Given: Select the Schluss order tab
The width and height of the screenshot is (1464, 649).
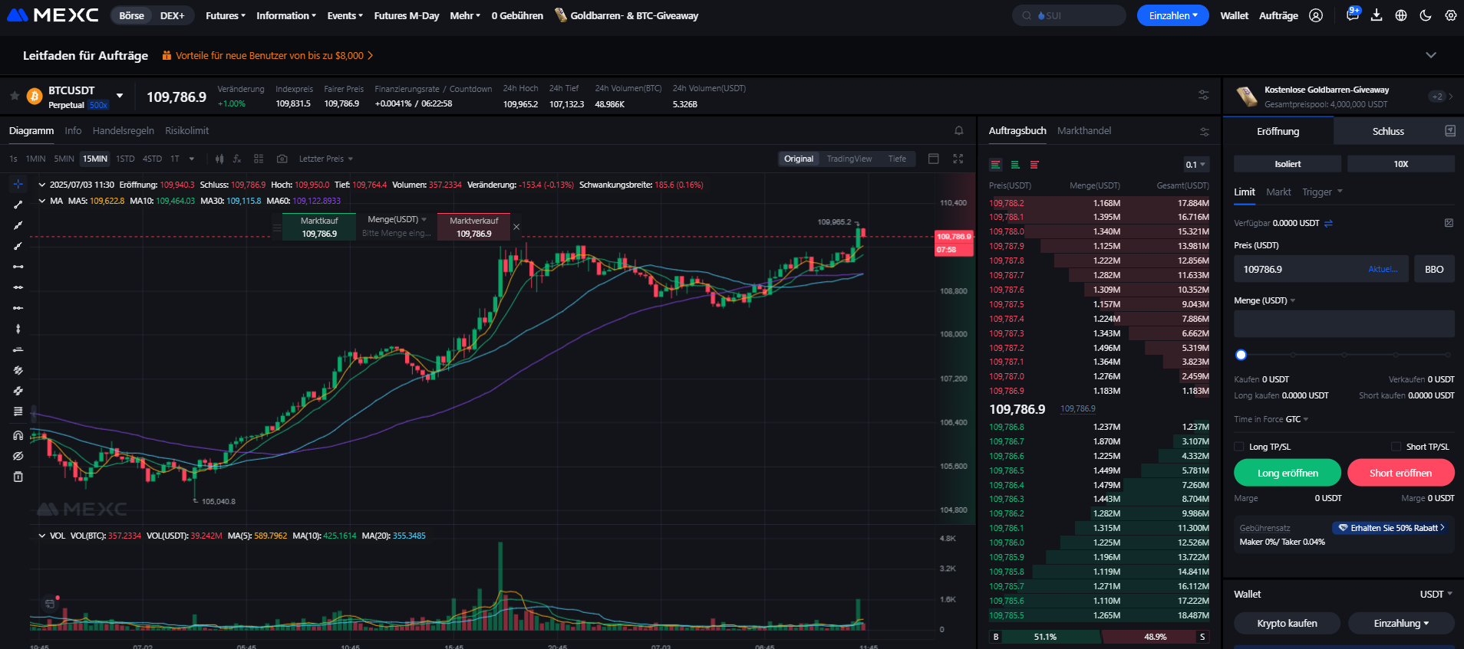Looking at the screenshot, I should pos(1388,131).
